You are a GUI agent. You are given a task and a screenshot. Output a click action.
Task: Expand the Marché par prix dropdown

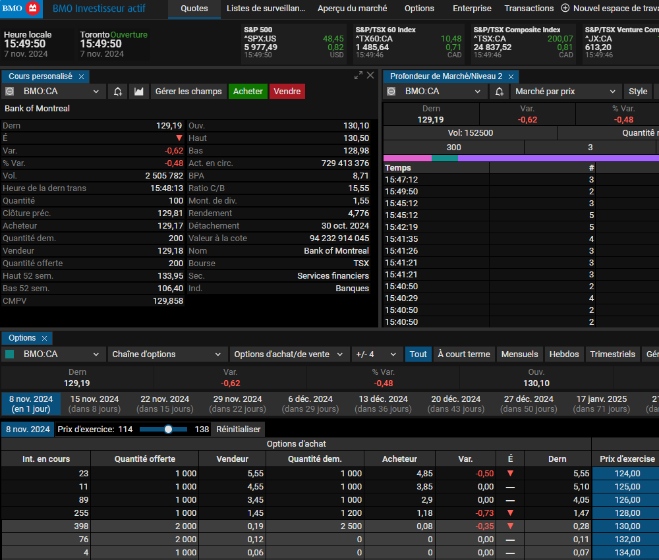click(x=566, y=92)
